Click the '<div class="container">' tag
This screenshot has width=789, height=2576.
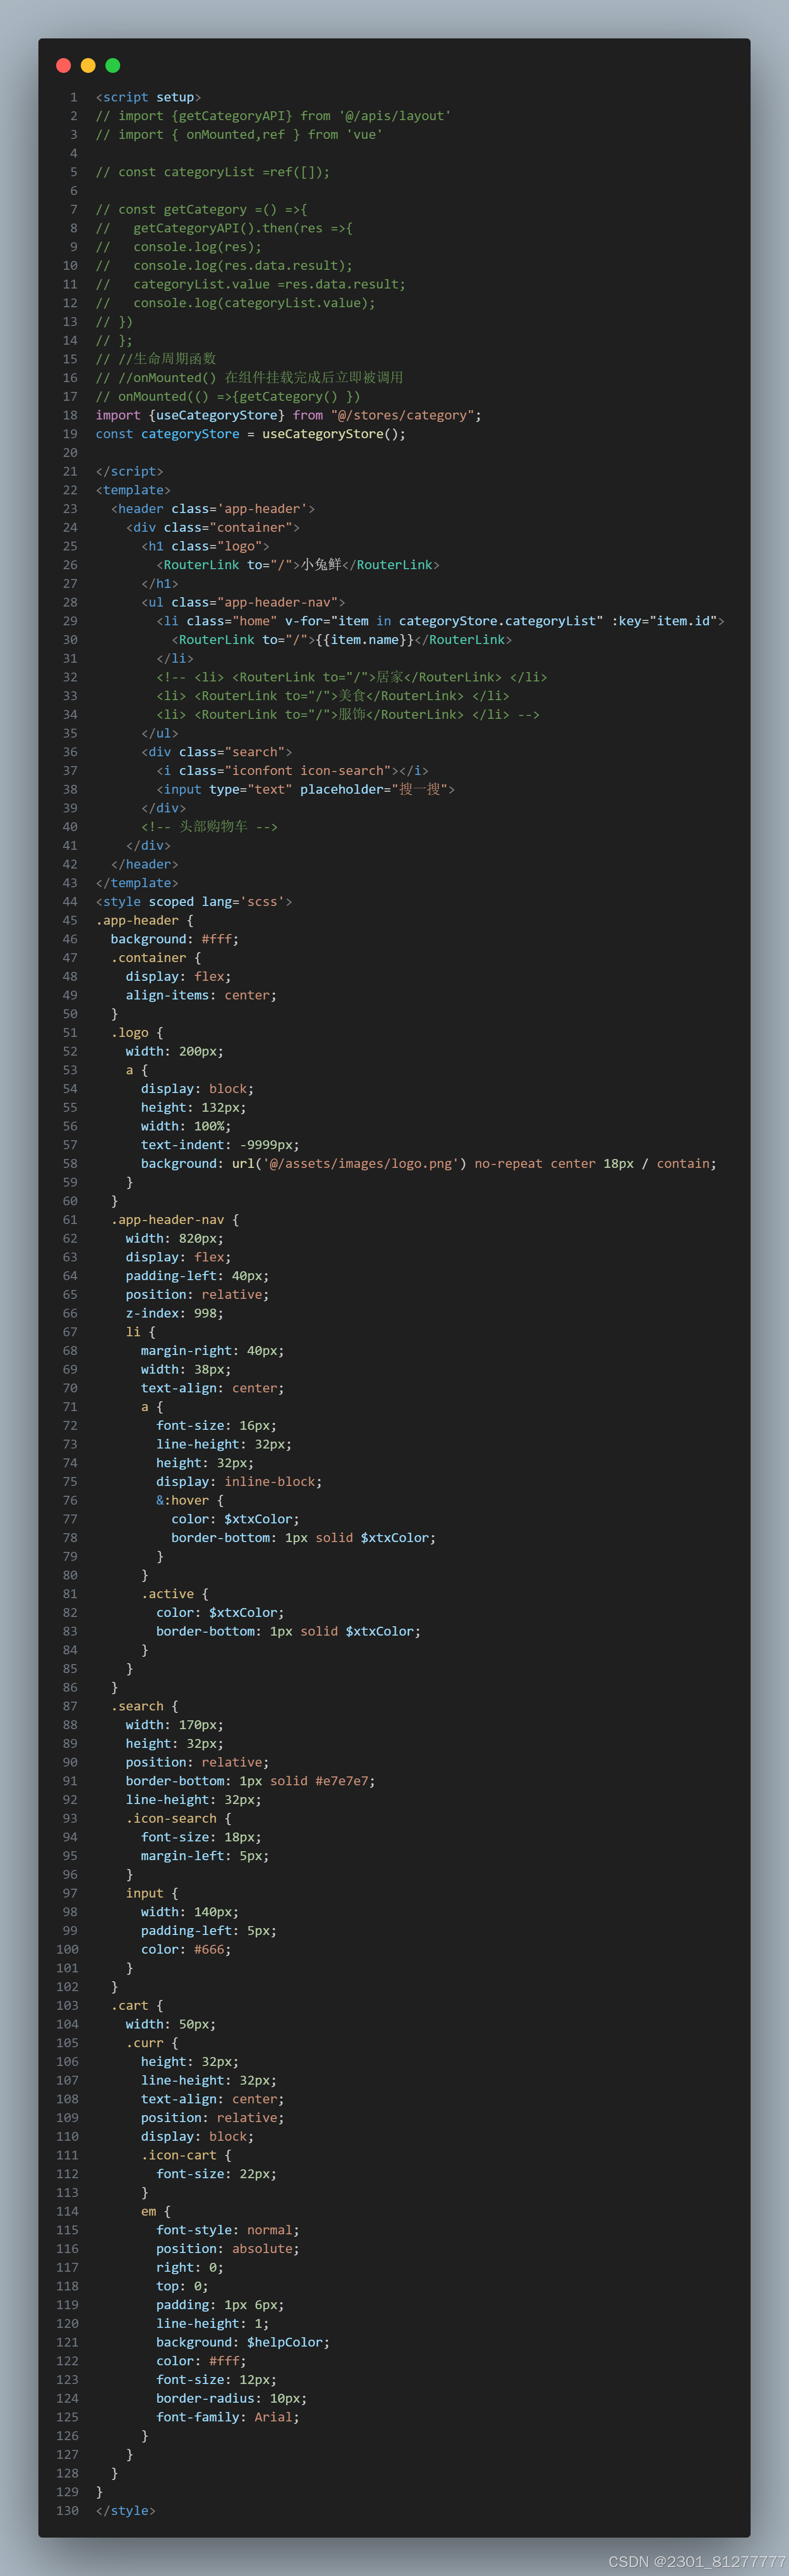(x=213, y=528)
